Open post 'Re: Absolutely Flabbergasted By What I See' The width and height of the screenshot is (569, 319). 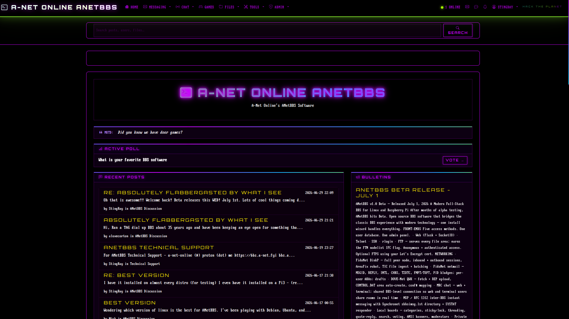point(192,193)
